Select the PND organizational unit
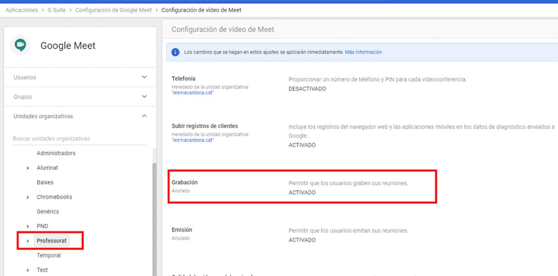Screen dimensions: 558x276 (42, 226)
